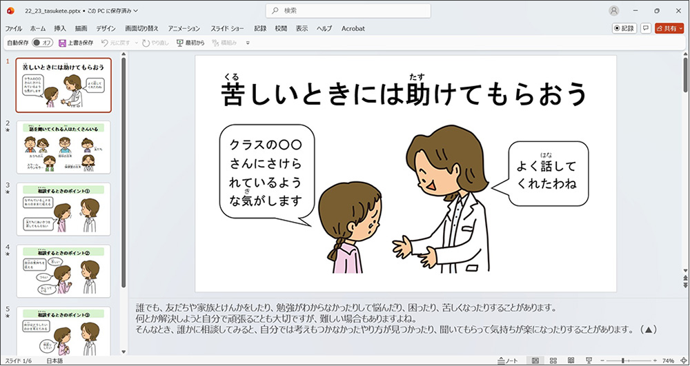The width and height of the screenshot is (690, 366).
Task: Launch slideshow from status bar icon
Action: coord(589,360)
